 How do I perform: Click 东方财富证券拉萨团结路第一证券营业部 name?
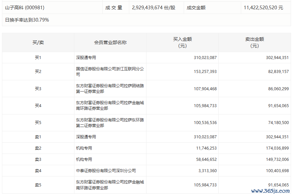click(110, 89)
